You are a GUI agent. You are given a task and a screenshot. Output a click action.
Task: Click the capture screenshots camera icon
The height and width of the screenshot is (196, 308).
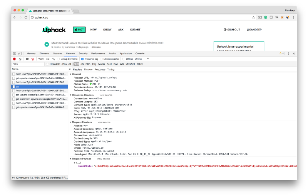click(27, 59)
